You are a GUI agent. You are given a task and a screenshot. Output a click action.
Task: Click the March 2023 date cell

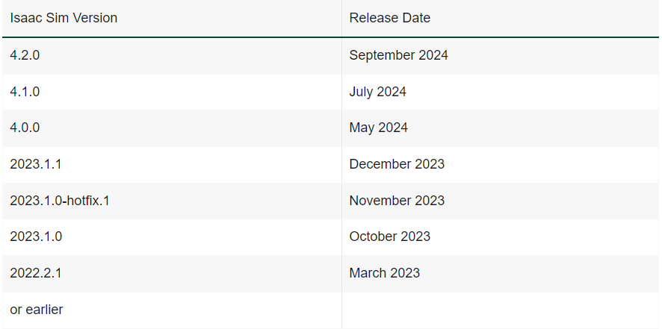click(x=500, y=273)
